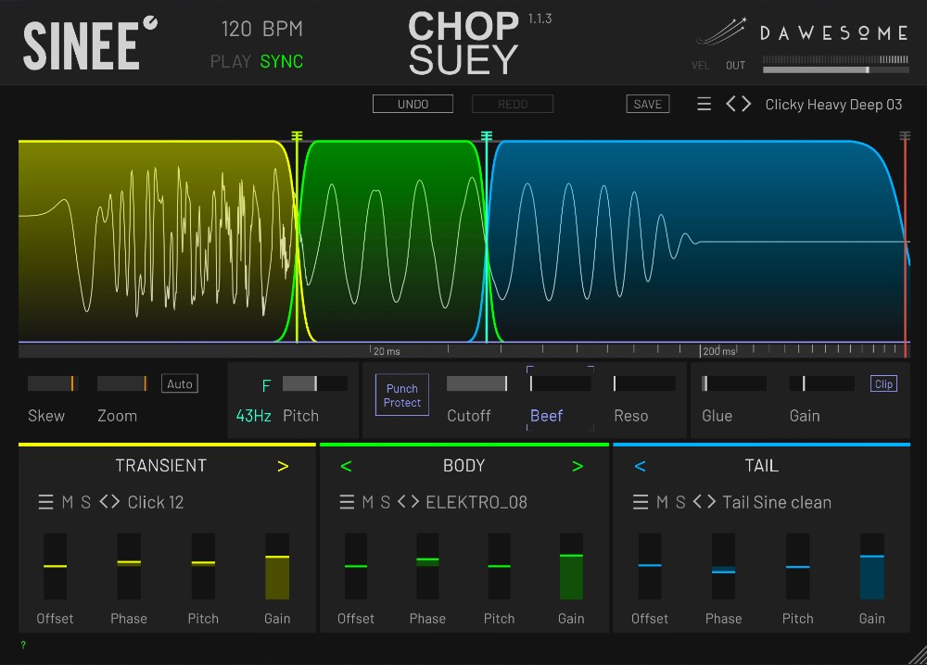This screenshot has height=665, width=927.
Task: Open the preset hamburger menu
Action: click(x=704, y=105)
